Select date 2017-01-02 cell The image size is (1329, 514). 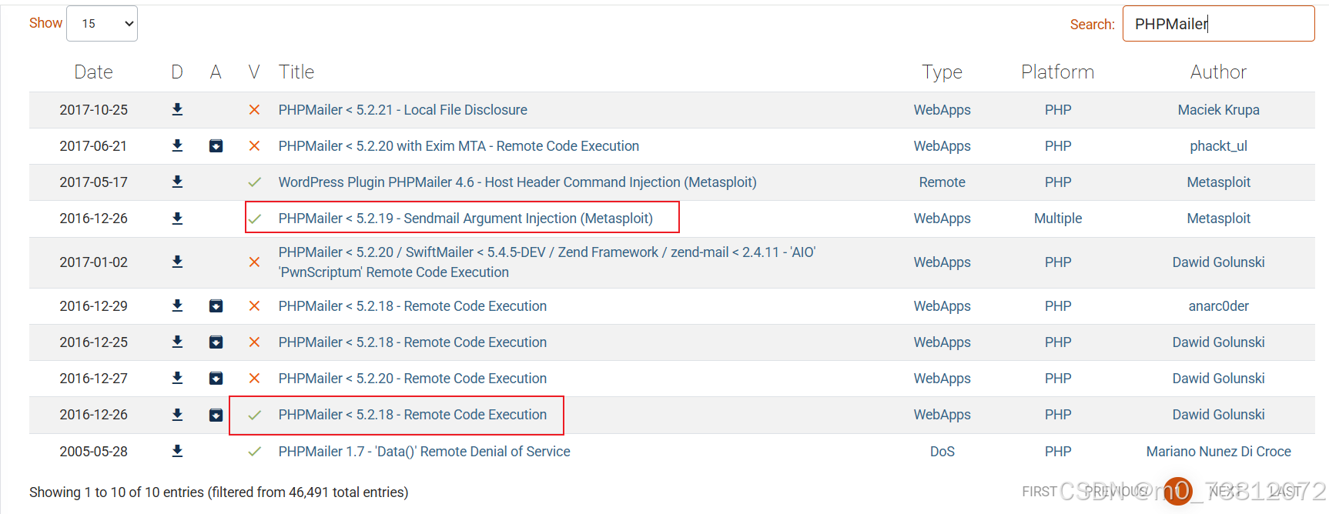coord(94,262)
